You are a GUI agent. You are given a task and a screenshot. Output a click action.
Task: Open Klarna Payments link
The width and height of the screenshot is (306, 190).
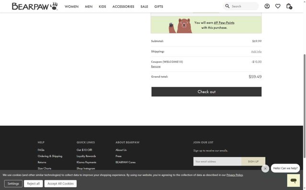coord(86,162)
